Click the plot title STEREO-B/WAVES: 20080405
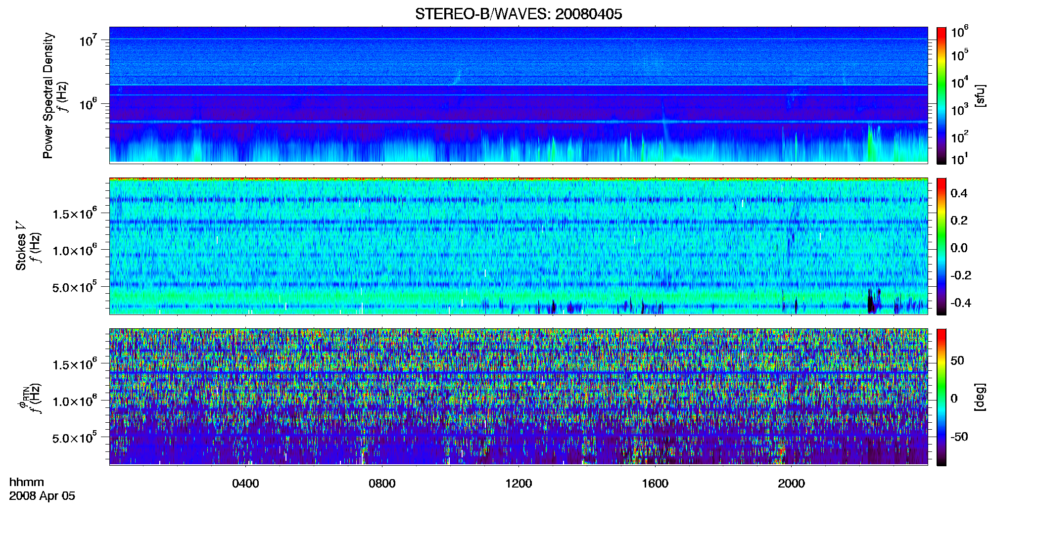 518,14
